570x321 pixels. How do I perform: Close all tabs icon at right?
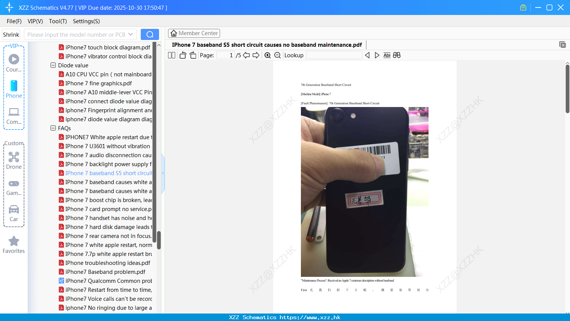[x=563, y=45]
